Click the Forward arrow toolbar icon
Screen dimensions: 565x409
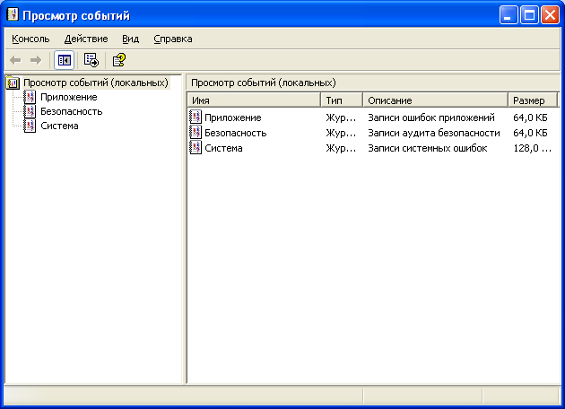[36, 60]
